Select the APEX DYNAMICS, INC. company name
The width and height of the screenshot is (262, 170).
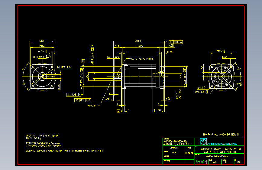point(222,144)
